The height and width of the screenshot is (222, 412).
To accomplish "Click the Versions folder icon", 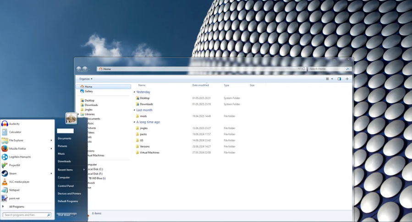I will 137,146.
